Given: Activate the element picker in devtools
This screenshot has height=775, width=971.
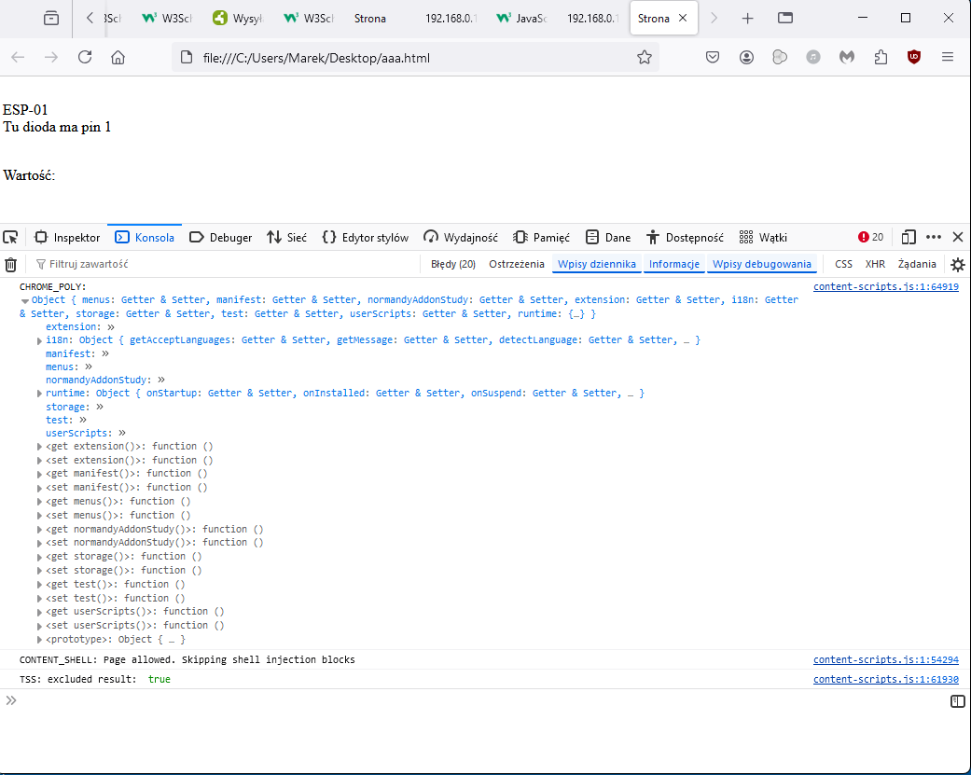Looking at the screenshot, I should click(x=10, y=237).
